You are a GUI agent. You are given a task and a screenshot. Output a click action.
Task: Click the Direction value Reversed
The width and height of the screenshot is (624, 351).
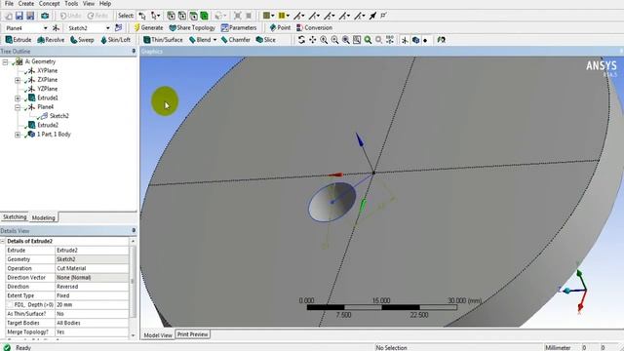click(x=92, y=287)
